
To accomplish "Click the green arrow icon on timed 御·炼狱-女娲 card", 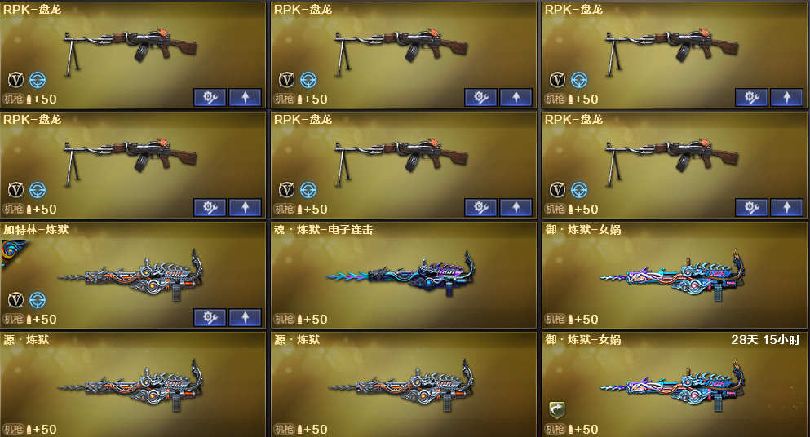I will point(557,410).
